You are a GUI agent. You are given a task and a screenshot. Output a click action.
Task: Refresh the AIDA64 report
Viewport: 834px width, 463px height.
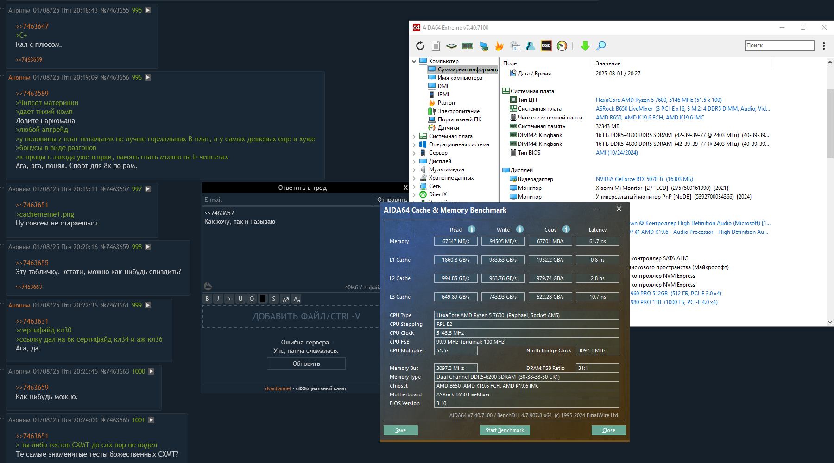click(x=420, y=45)
